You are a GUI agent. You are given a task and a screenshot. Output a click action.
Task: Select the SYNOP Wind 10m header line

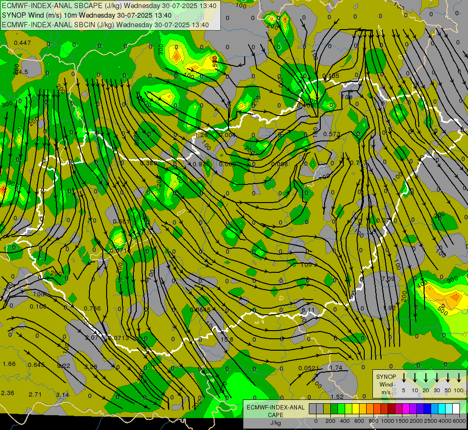click(87, 15)
